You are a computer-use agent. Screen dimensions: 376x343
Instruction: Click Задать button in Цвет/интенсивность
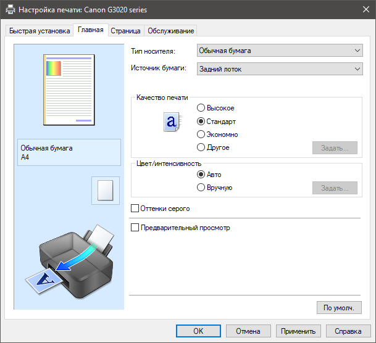pyautogui.click(x=335, y=188)
